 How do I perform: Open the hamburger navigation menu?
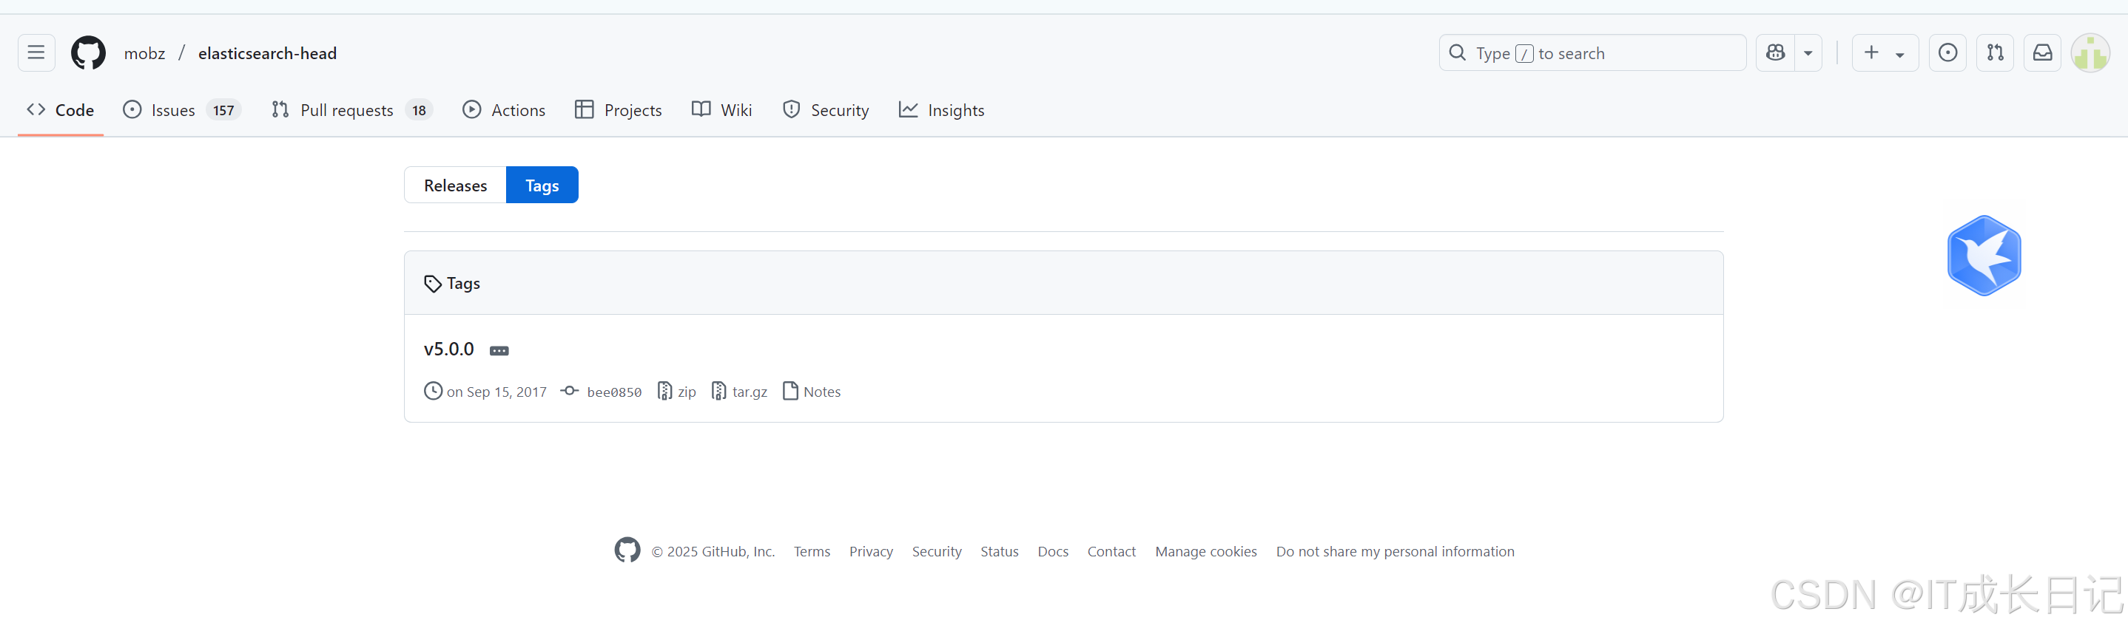pos(36,52)
